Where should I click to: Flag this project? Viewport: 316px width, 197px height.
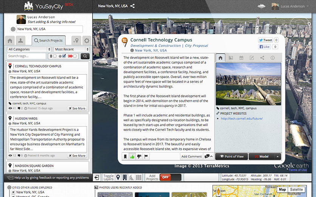click(x=146, y=156)
